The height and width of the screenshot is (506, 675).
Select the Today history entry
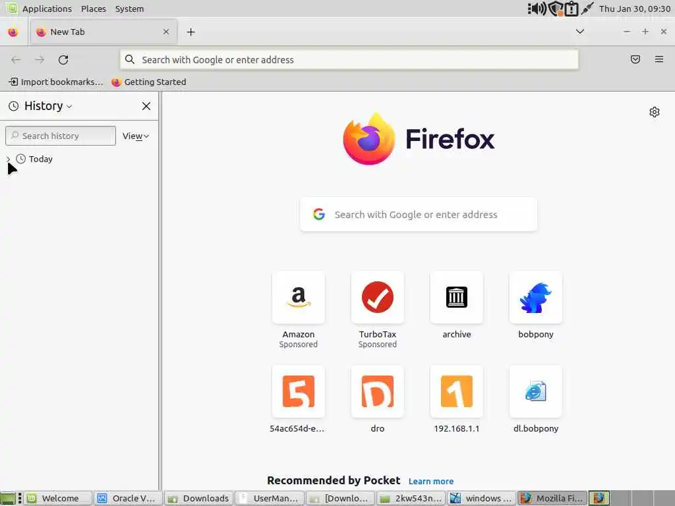(x=40, y=159)
